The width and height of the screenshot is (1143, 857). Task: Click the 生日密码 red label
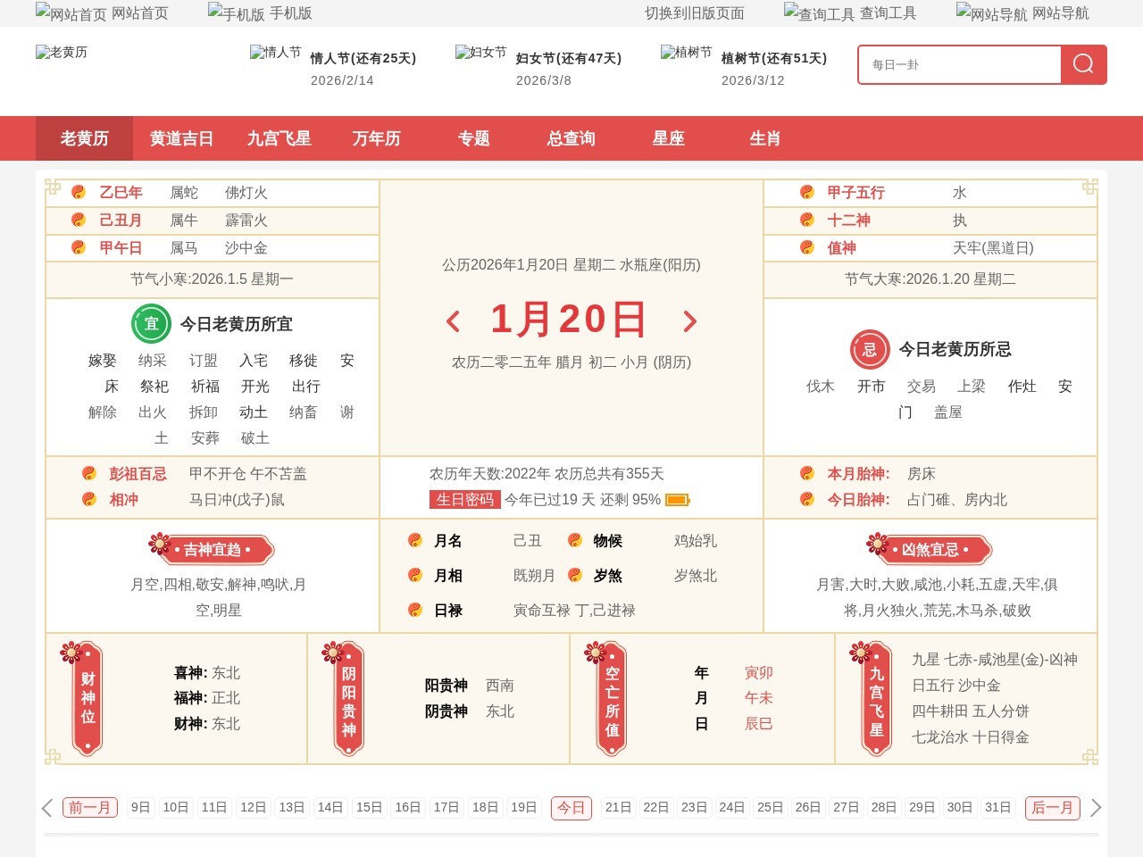[x=464, y=500]
